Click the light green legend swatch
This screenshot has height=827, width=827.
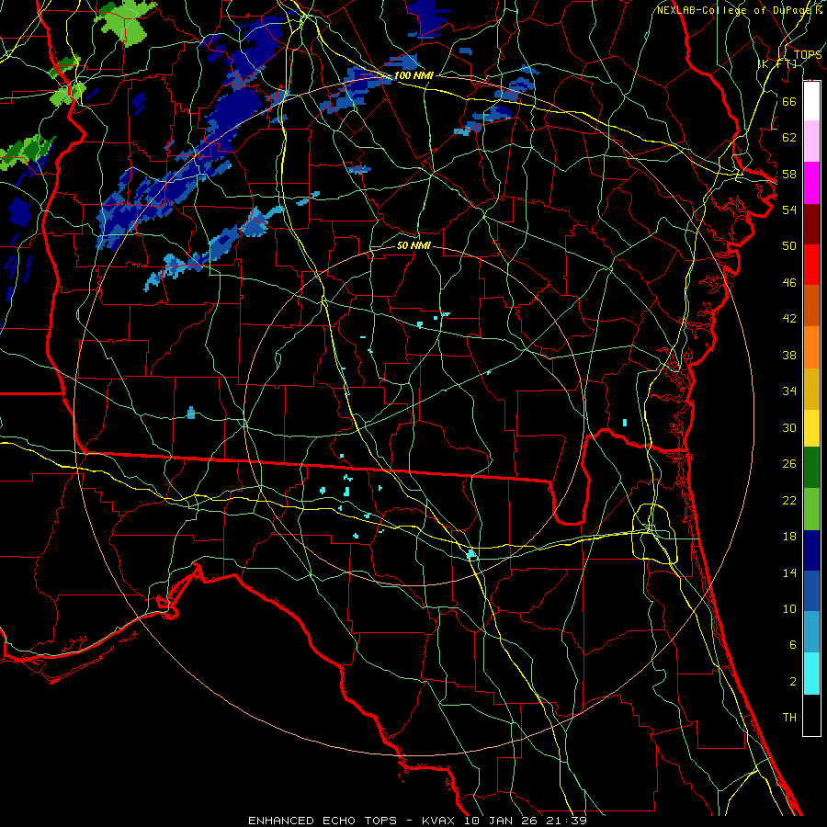pos(811,509)
